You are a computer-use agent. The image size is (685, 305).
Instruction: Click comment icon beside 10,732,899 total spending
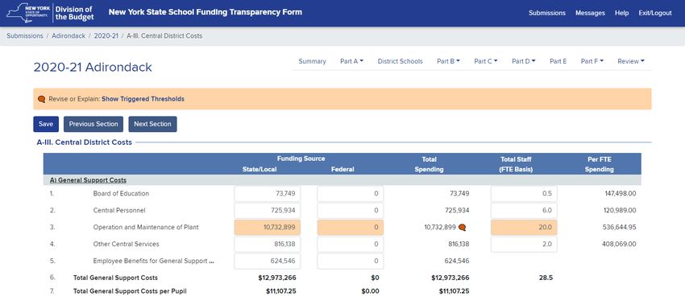click(462, 227)
